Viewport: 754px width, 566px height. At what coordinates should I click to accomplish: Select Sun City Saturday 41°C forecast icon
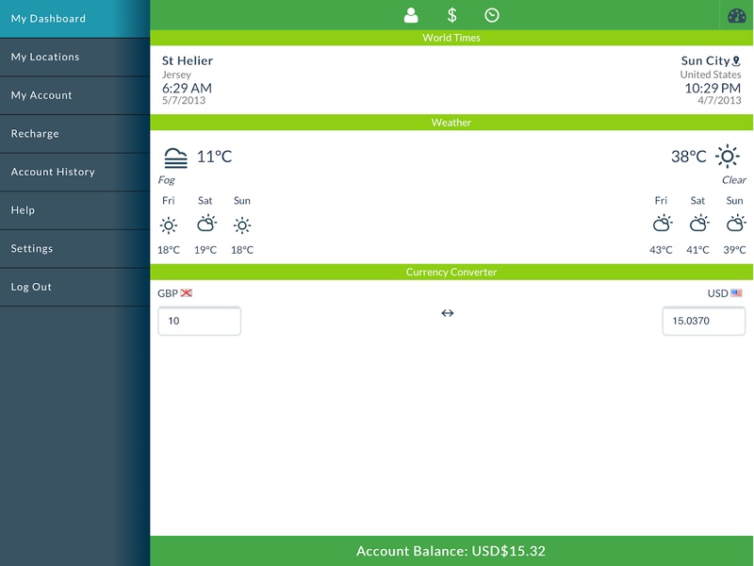point(698,224)
